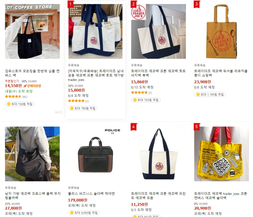Open the black canvas tote bag photo

pyautogui.click(x=32, y=31)
